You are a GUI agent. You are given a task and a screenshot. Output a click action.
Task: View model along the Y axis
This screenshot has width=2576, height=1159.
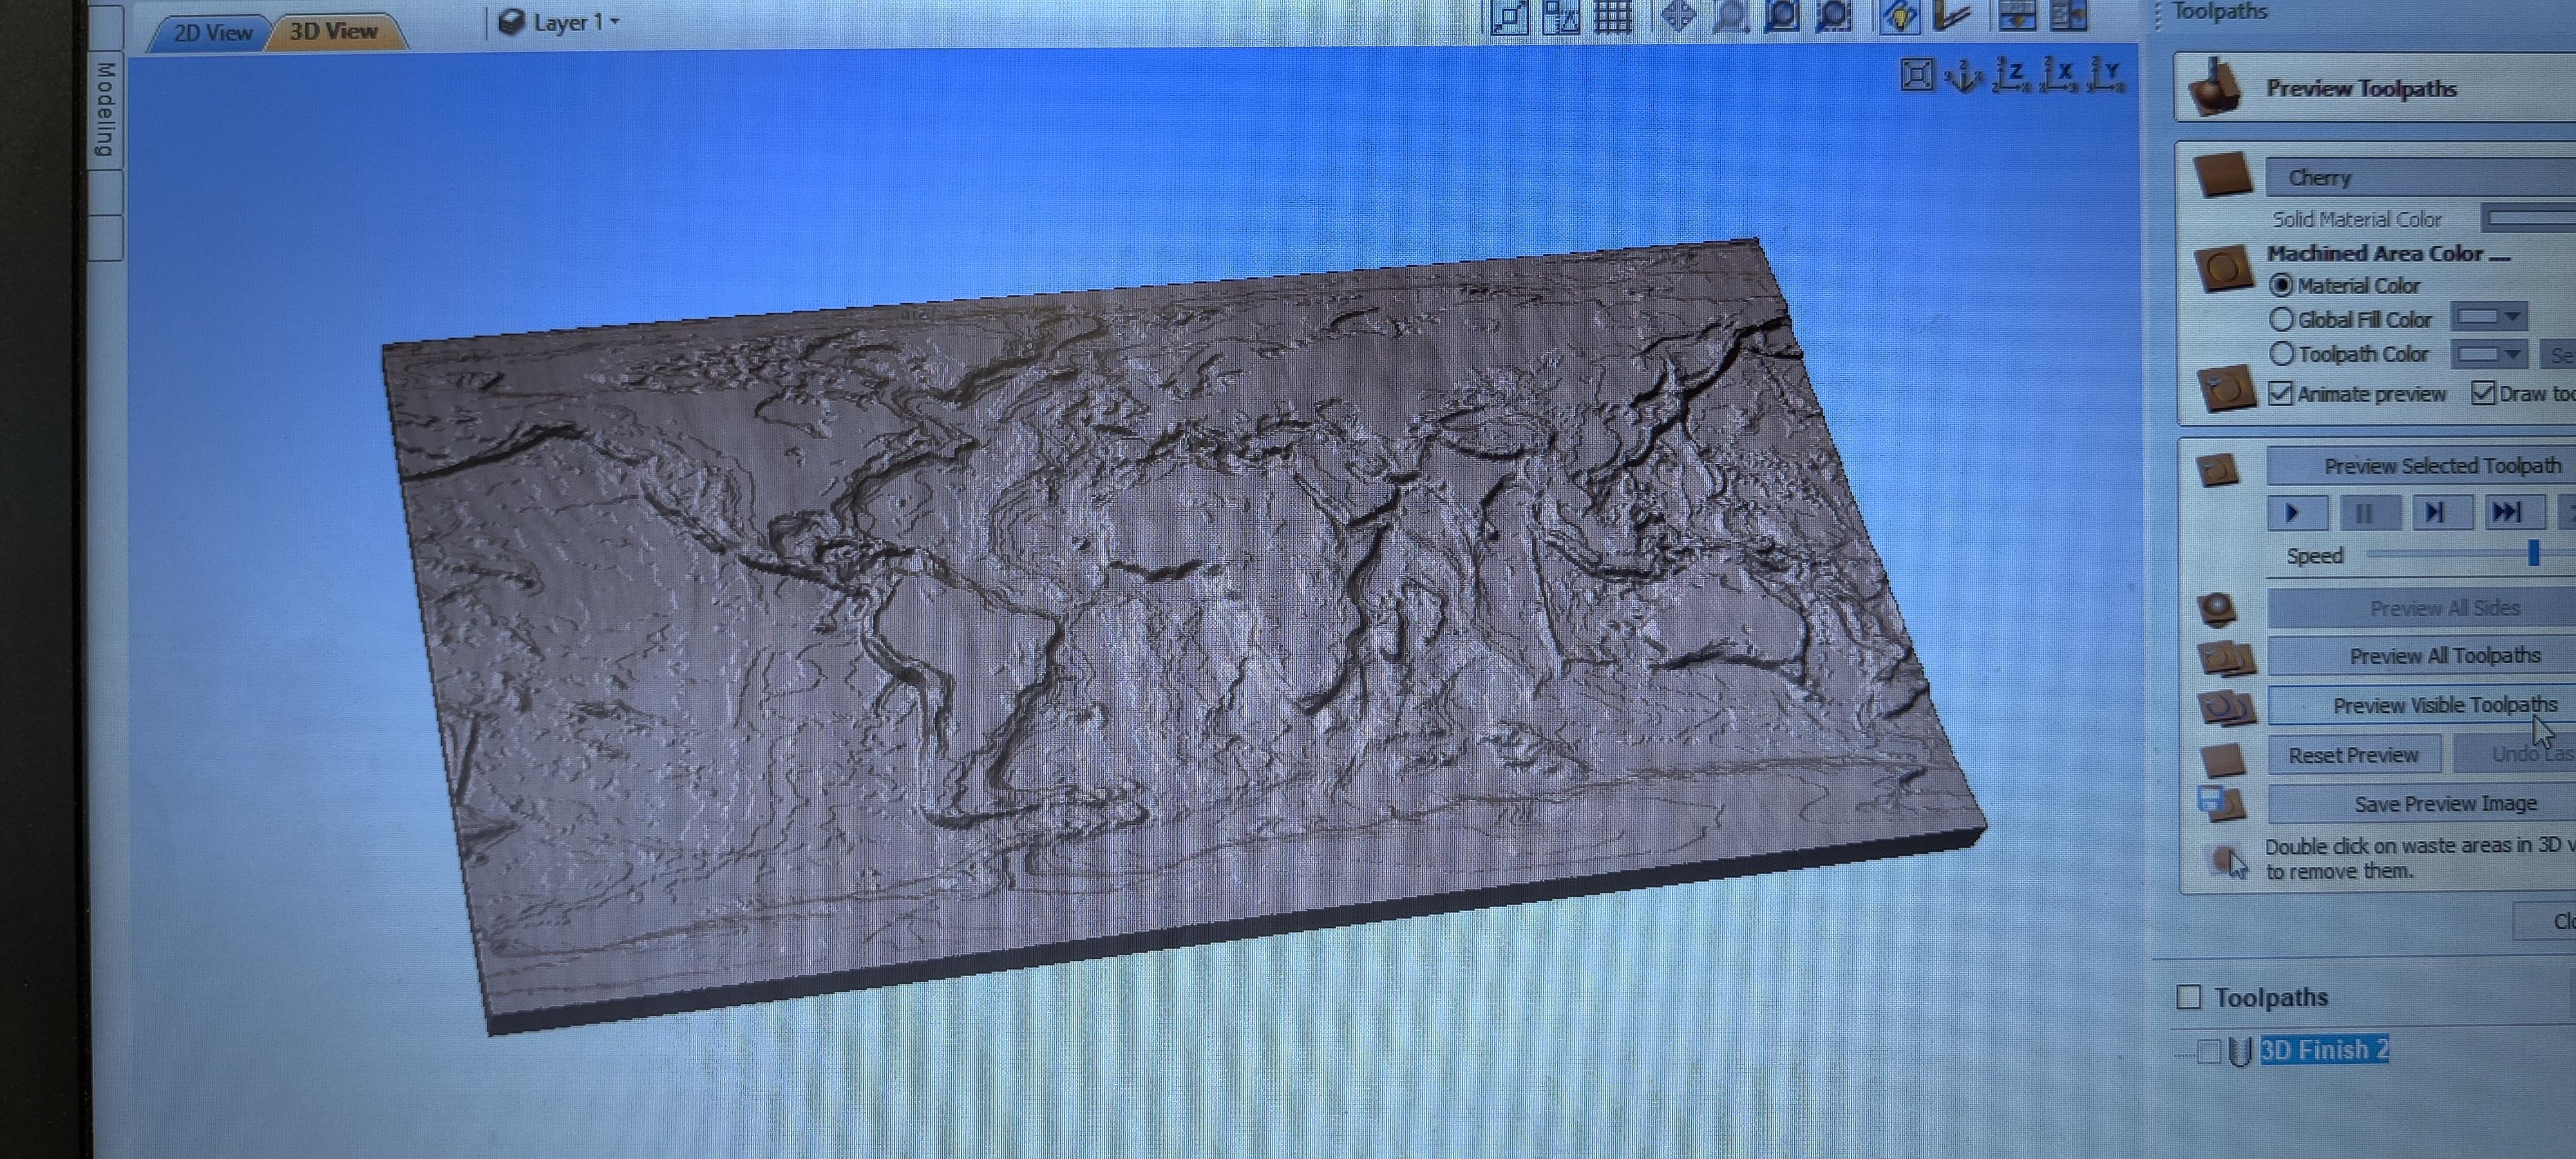tap(2107, 75)
